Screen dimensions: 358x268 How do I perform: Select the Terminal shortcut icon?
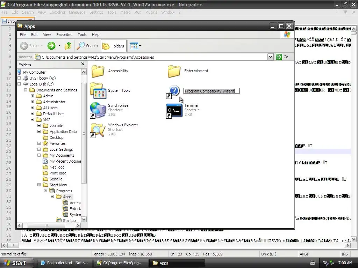click(174, 111)
